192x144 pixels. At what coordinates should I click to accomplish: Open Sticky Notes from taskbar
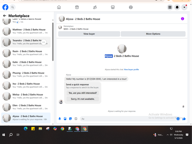[x=33, y=129]
